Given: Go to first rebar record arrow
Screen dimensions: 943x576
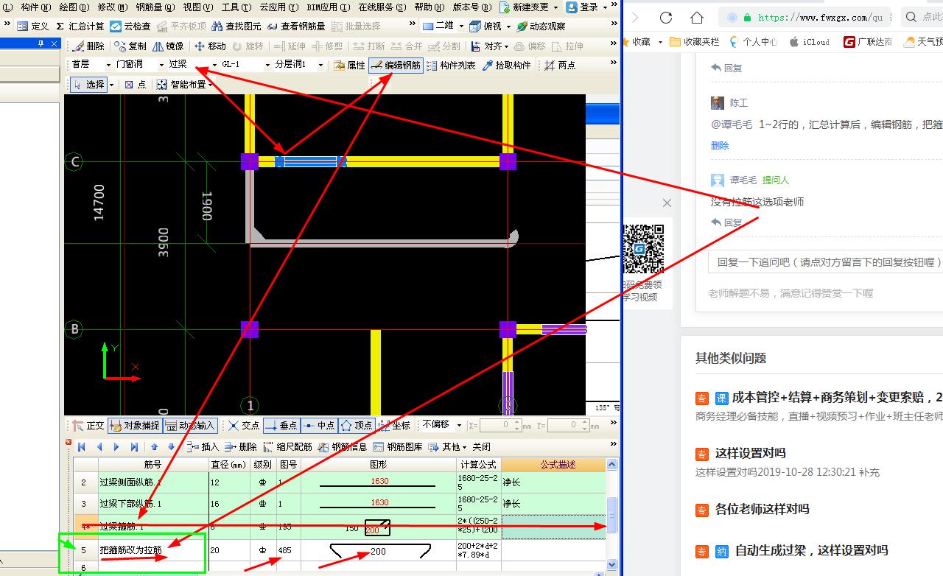Looking at the screenshot, I should coord(82,446).
